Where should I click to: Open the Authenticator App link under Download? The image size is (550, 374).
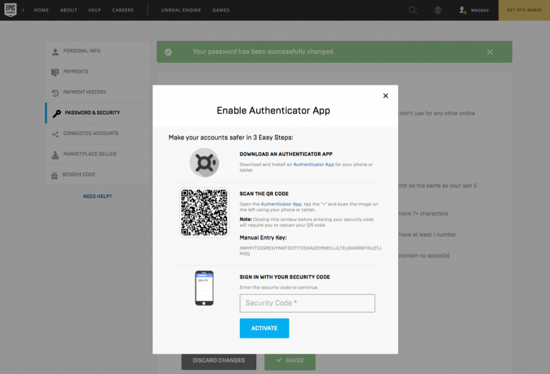click(x=314, y=164)
